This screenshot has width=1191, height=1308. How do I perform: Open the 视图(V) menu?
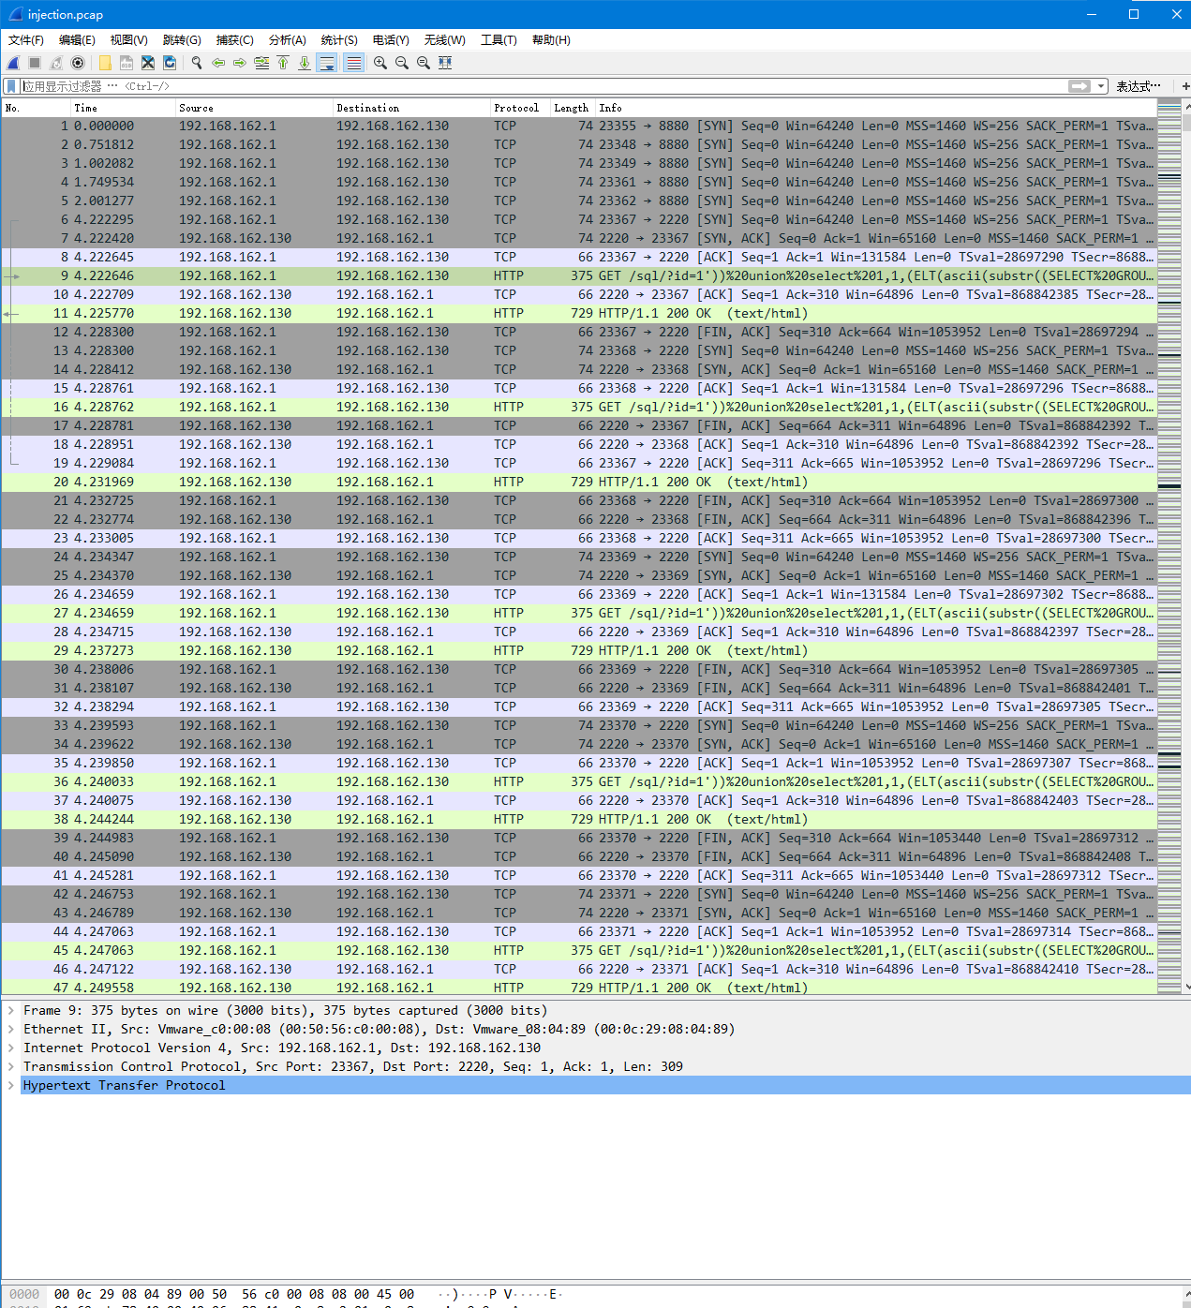pyautogui.click(x=129, y=40)
